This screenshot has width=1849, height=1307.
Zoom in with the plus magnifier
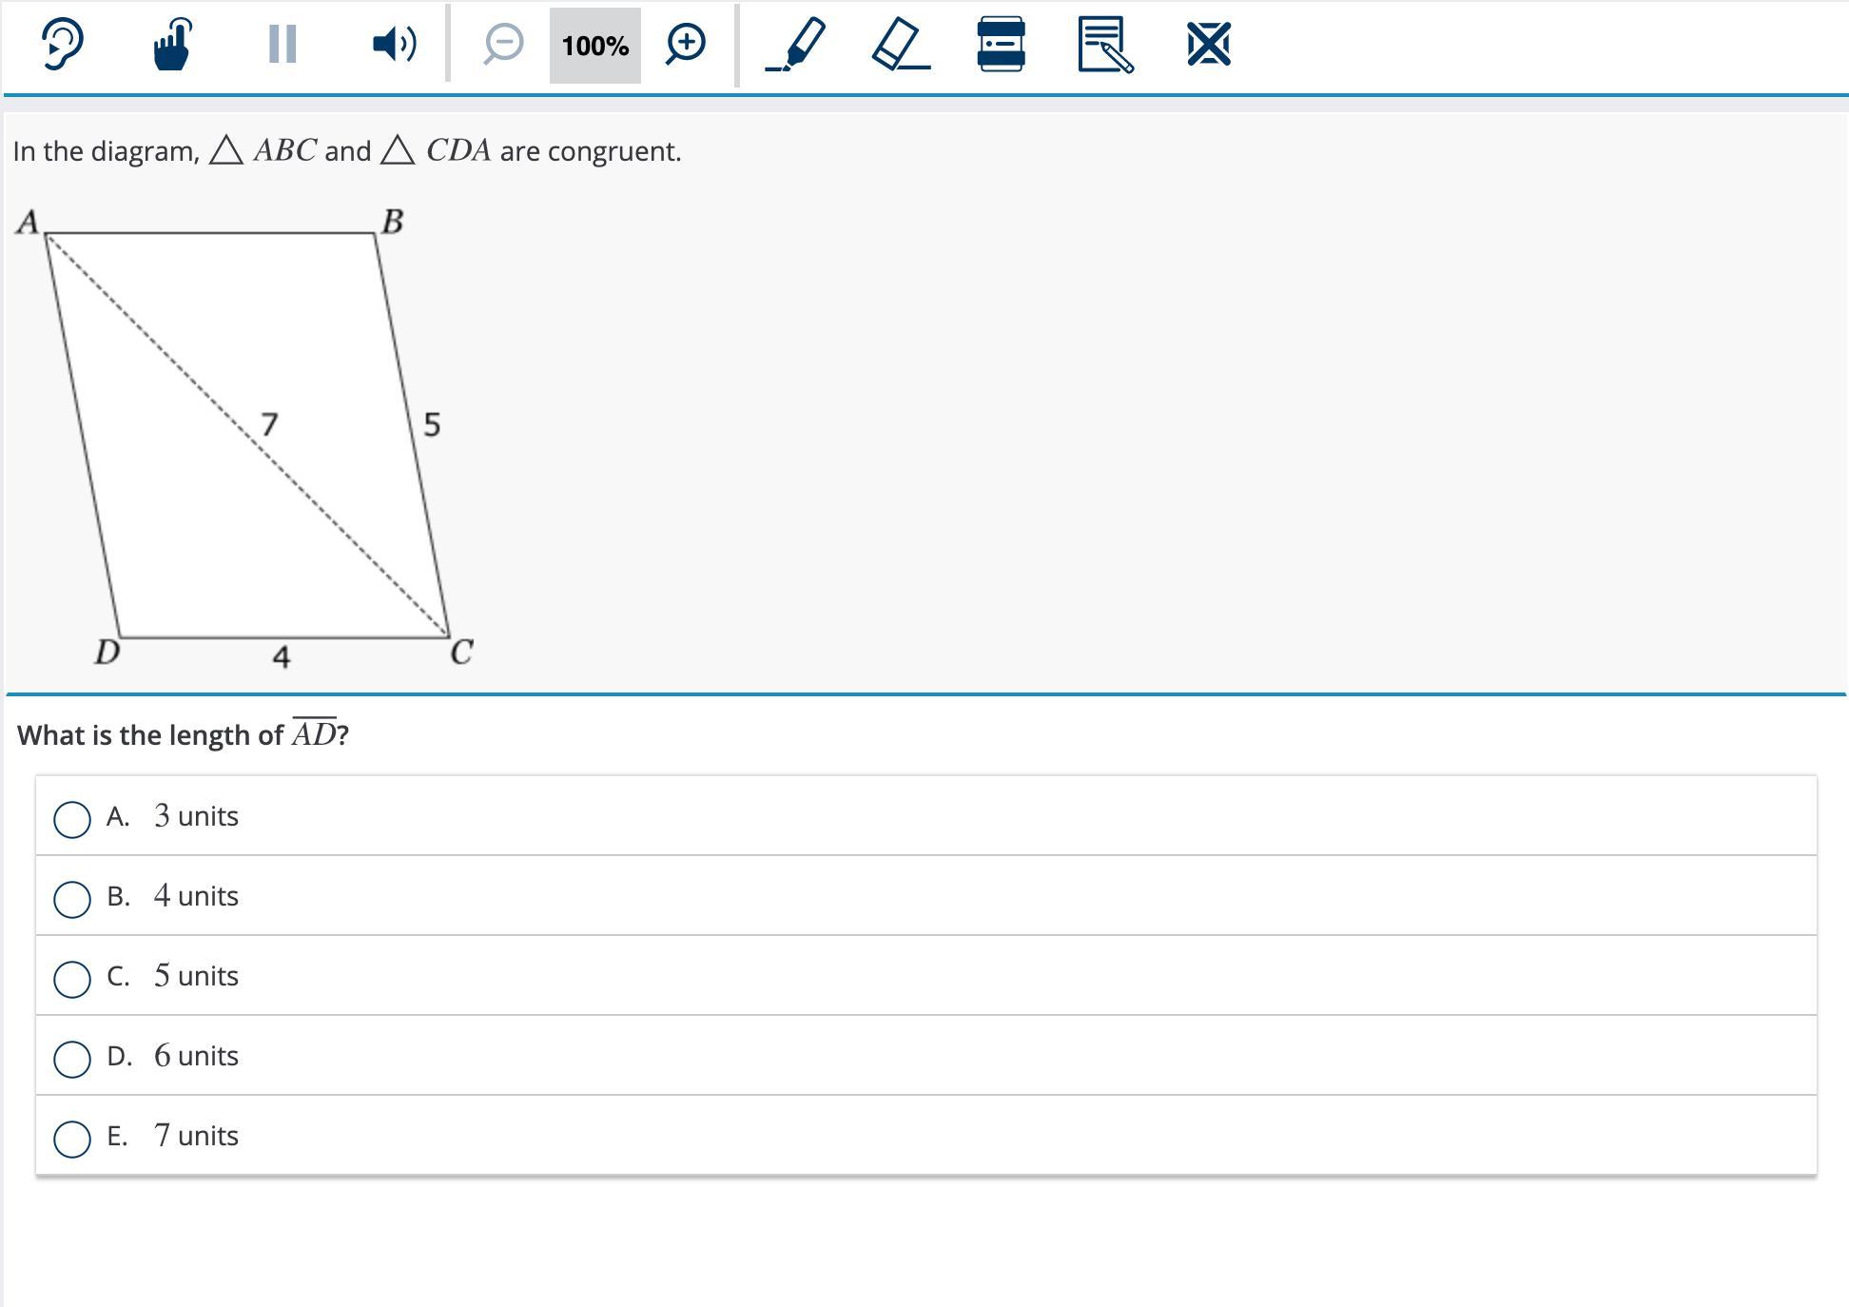[686, 44]
